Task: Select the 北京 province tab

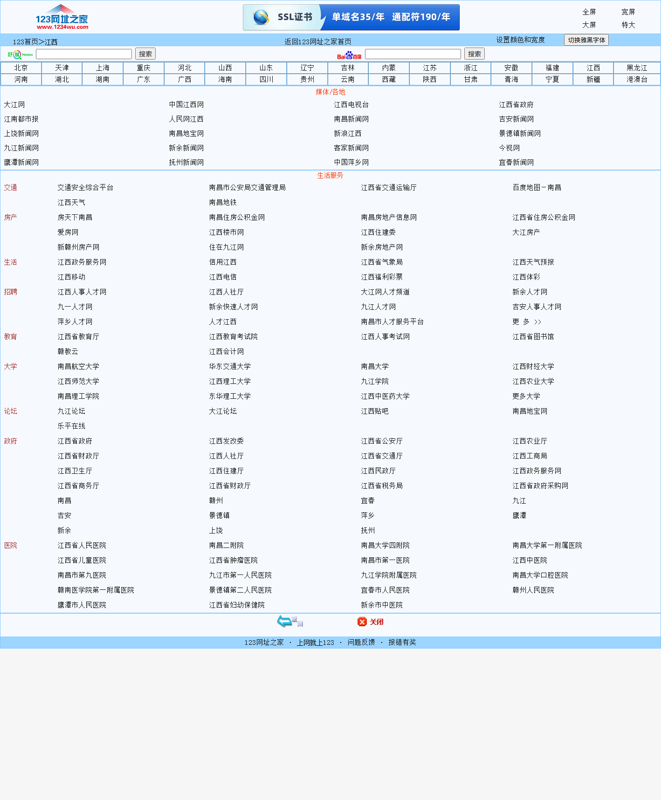Action: pyautogui.click(x=21, y=68)
